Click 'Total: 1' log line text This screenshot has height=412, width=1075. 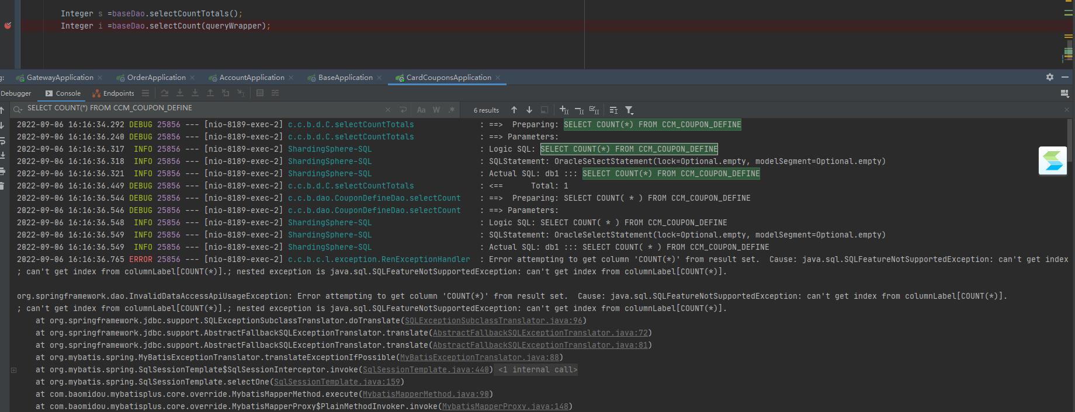[549, 186]
